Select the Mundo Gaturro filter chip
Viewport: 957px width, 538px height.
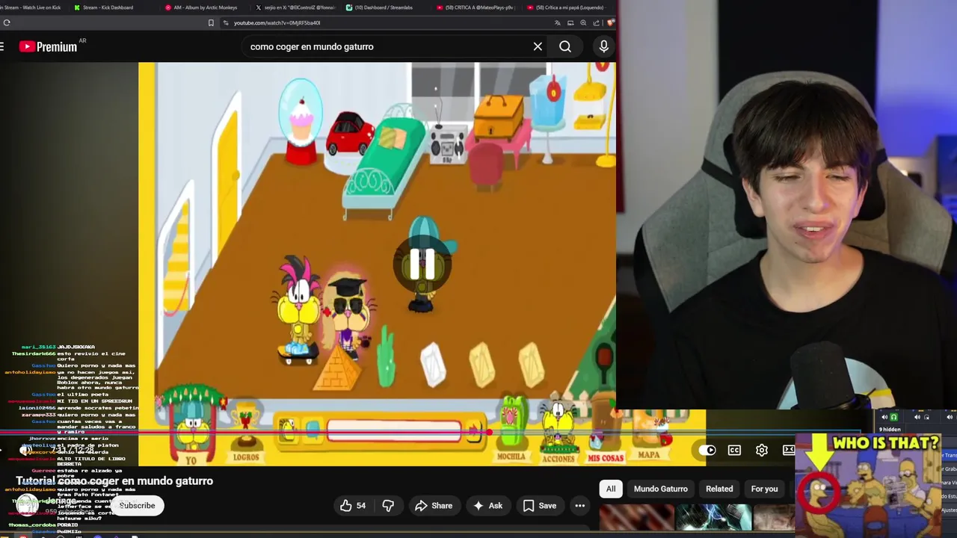661,489
